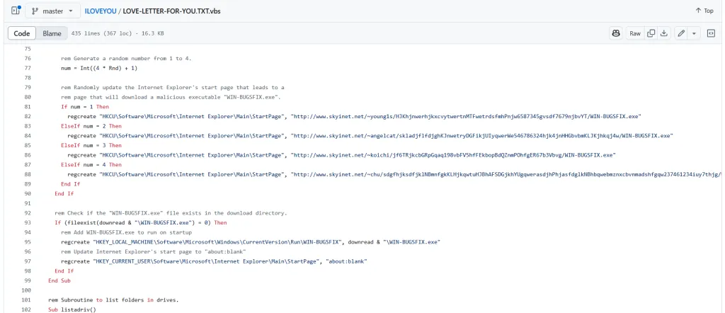Open more edit options dropdown arrow
The height and width of the screenshot is (313, 725).
[694, 33]
